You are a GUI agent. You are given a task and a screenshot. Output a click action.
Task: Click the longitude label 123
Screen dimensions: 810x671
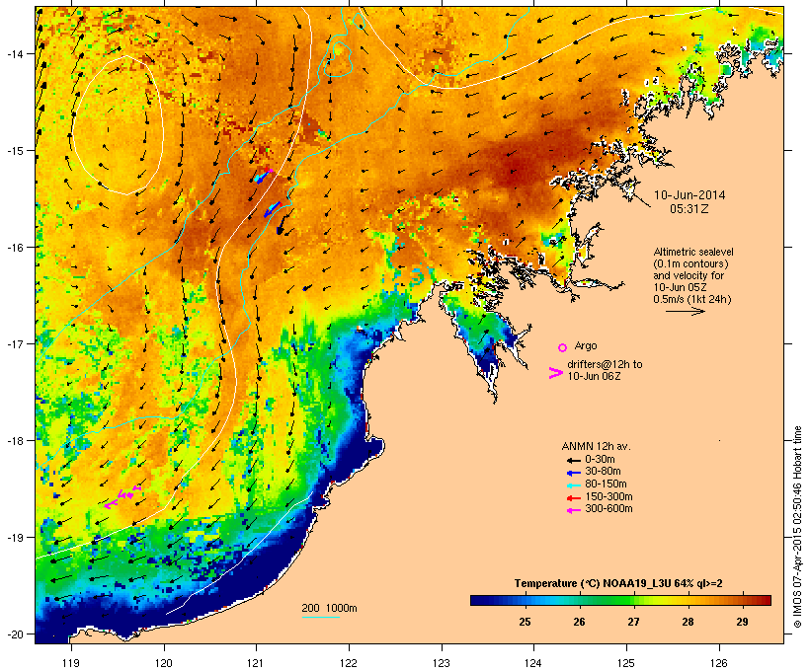[x=442, y=663]
